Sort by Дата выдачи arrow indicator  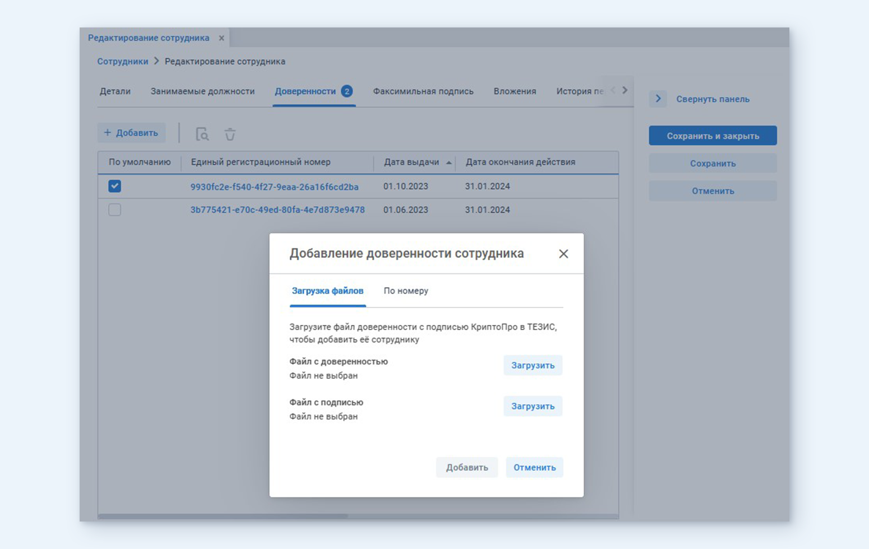click(449, 162)
